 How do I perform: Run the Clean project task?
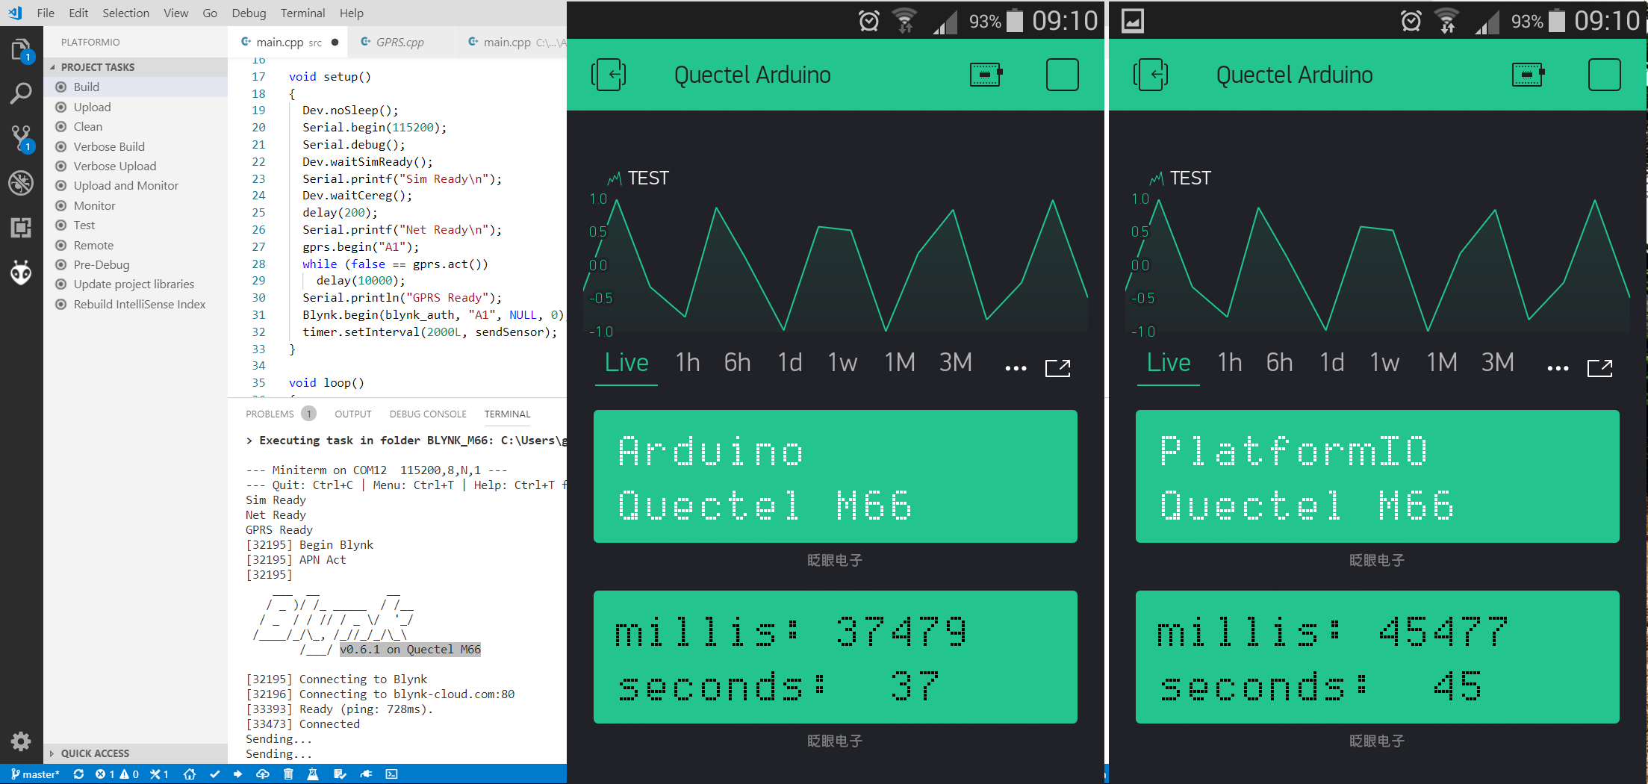pos(135,126)
